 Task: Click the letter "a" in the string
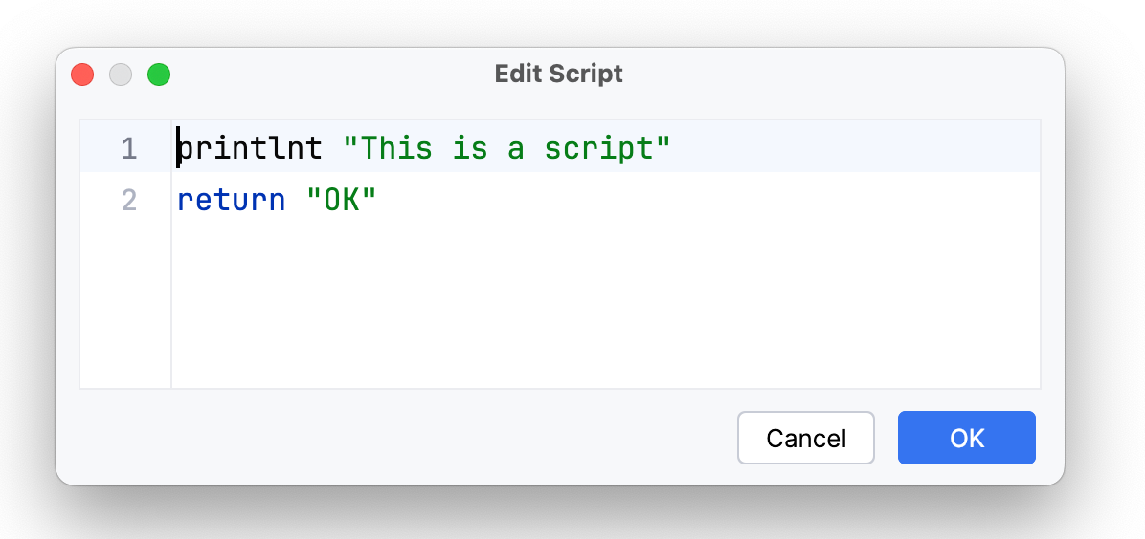coord(516,149)
